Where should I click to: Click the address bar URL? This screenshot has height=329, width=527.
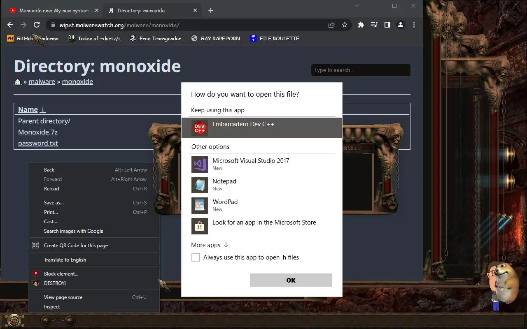pos(119,25)
